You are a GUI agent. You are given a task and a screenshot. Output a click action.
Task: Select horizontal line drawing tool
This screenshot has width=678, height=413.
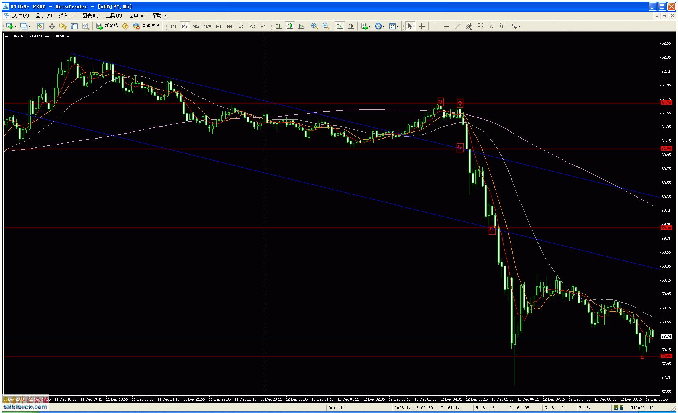coord(446,26)
